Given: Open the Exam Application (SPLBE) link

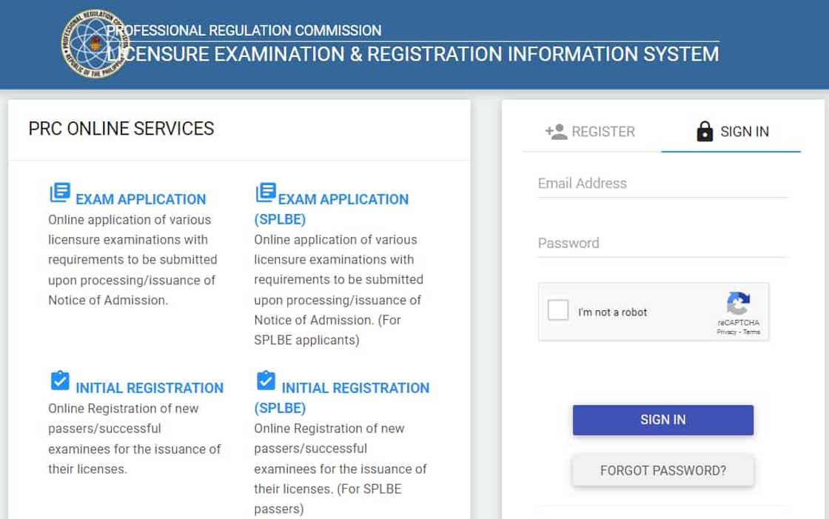Looking at the screenshot, I should coord(343,200).
